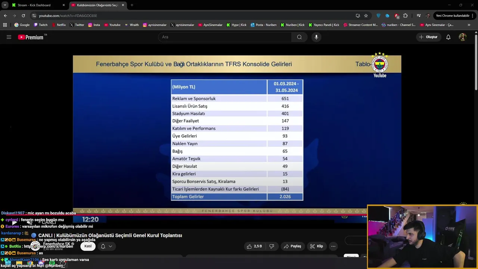Open the blue circle extension icon
This screenshot has height=269, width=478.
pyautogui.click(x=387, y=16)
